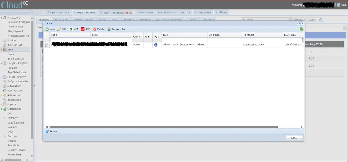Expand the Notifications tree node
348x162 pixels.
(x=1, y=95)
